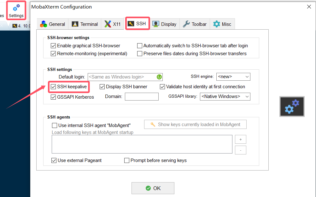
Task: Toggle Enable graphical SSH-browser checkbox
Action: (53, 46)
